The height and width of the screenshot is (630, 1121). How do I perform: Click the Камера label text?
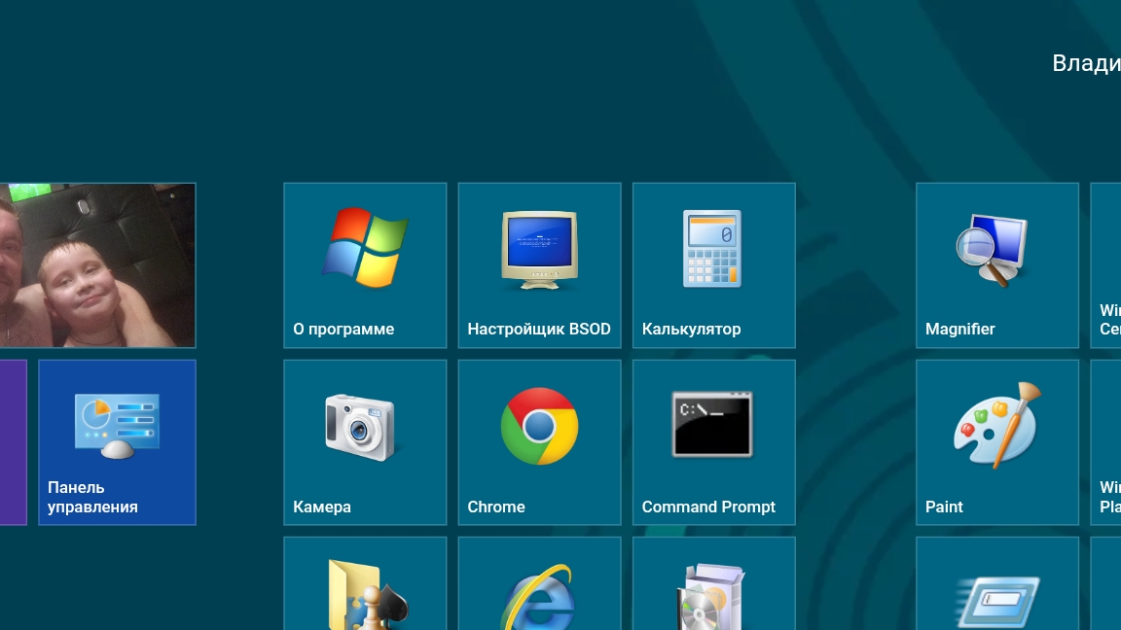[322, 507]
